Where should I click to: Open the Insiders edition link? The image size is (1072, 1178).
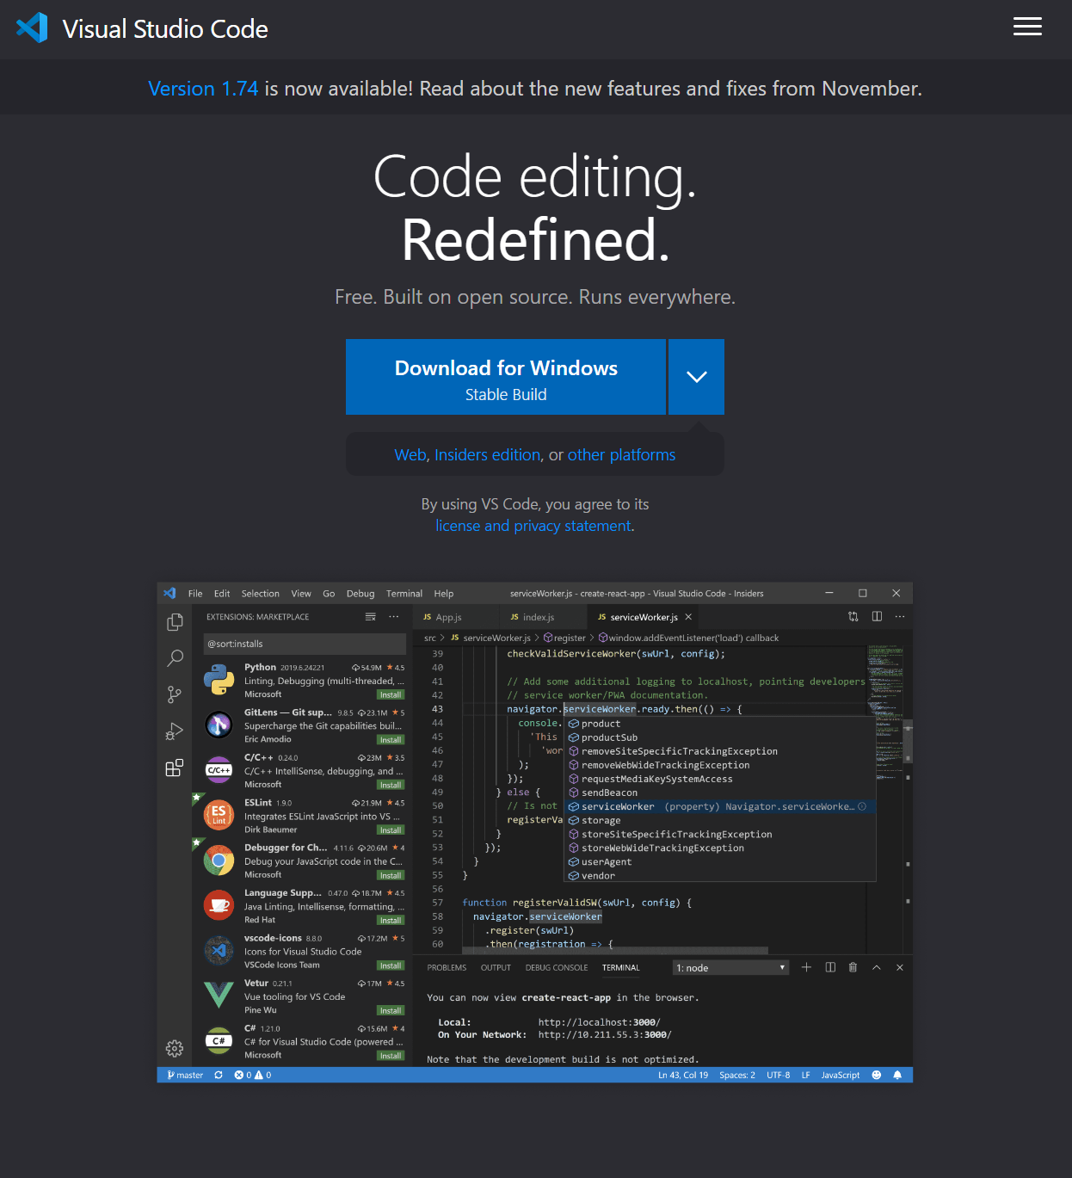click(488, 454)
